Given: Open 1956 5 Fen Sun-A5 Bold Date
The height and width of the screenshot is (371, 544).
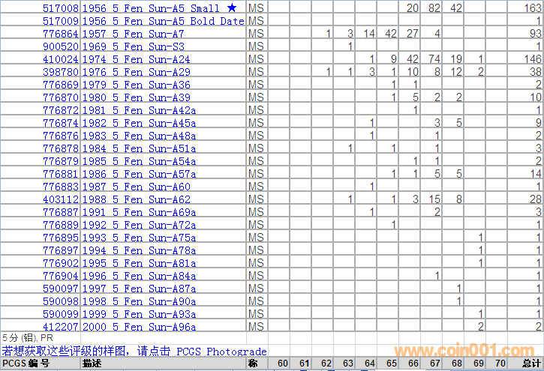Looking at the screenshot, I should (164, 21).
